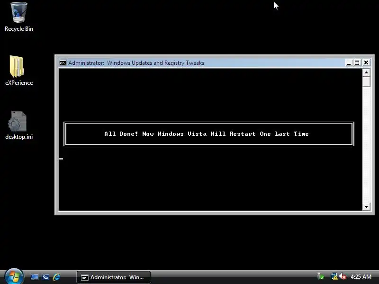Image resolution: width=379 pixels, height=284 pixels.
Task: Select the desktop.ini file icon
Action: 17,122
